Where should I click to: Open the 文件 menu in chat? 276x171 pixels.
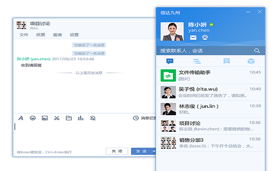24,35
